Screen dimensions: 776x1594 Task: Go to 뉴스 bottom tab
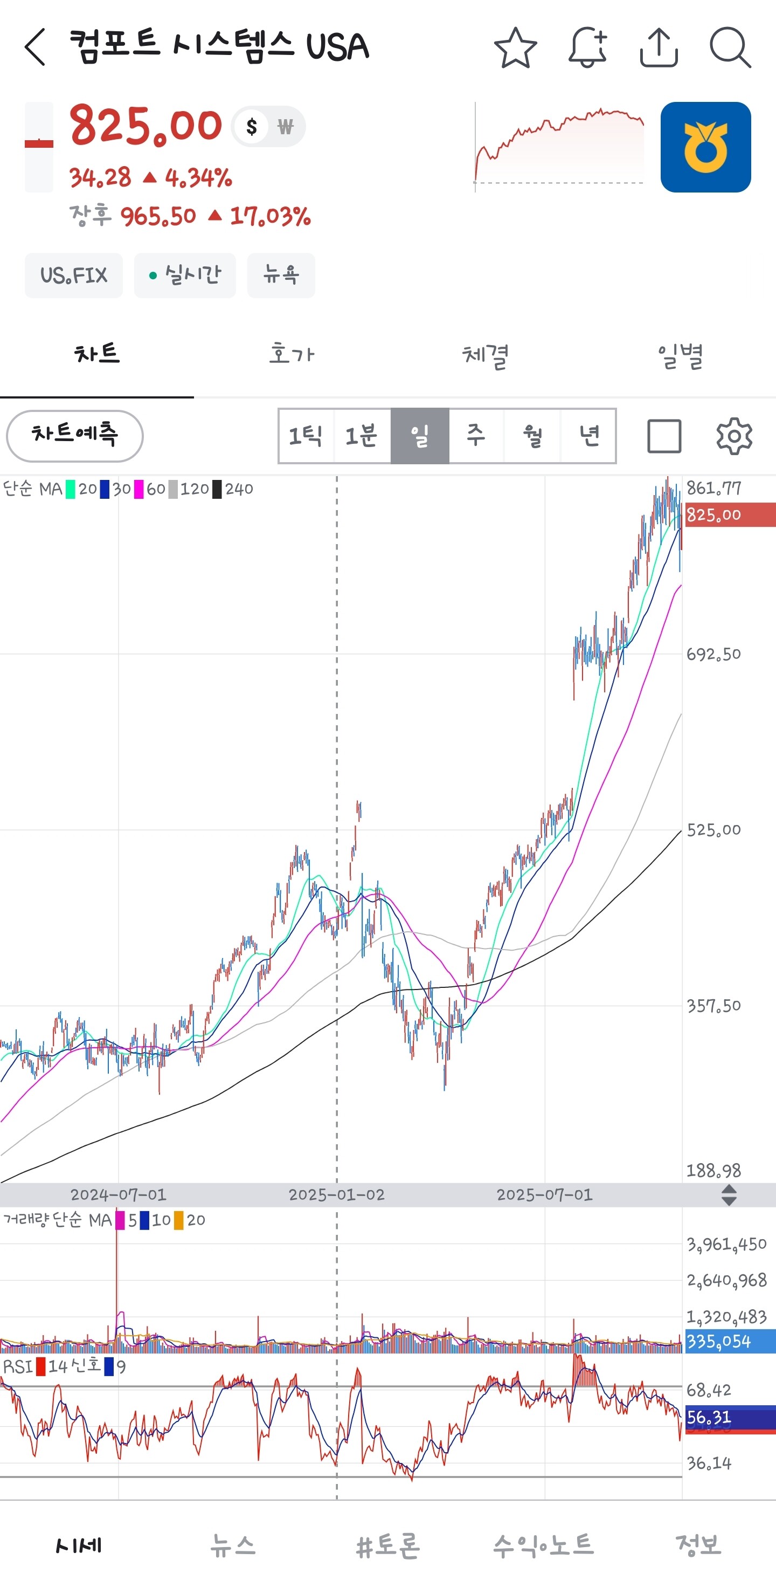pos(233,1545)
